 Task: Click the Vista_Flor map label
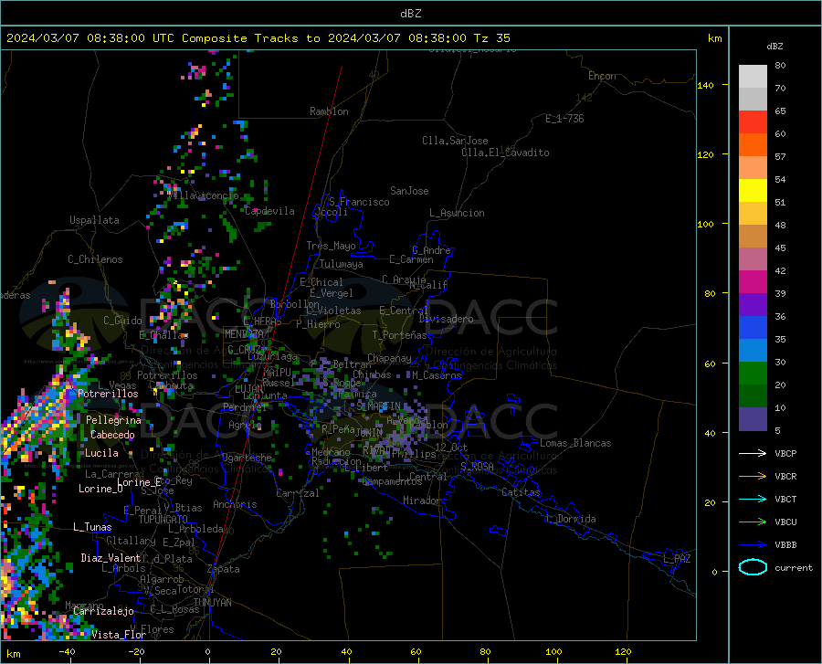119,635
